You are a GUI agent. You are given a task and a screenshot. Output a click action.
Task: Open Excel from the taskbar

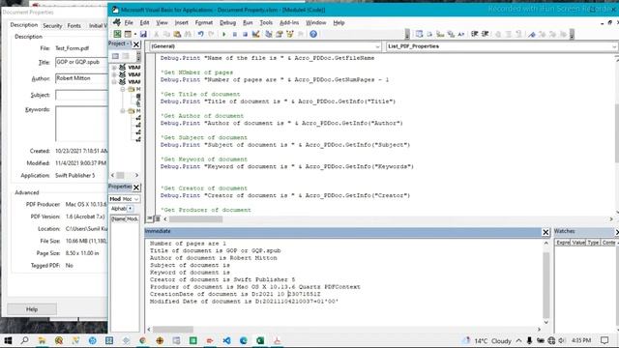click(260, 340)
